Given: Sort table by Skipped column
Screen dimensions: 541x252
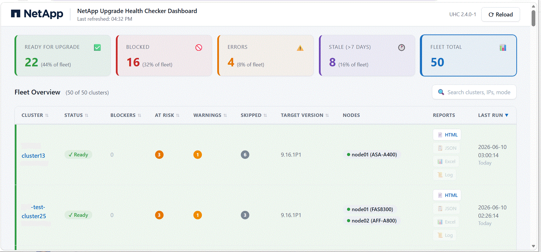Looking at the screenshot, I should pos(254,115).
